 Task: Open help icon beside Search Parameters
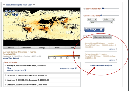click(103, 8)
